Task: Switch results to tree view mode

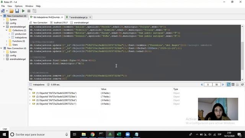Action: pos(229,84)
